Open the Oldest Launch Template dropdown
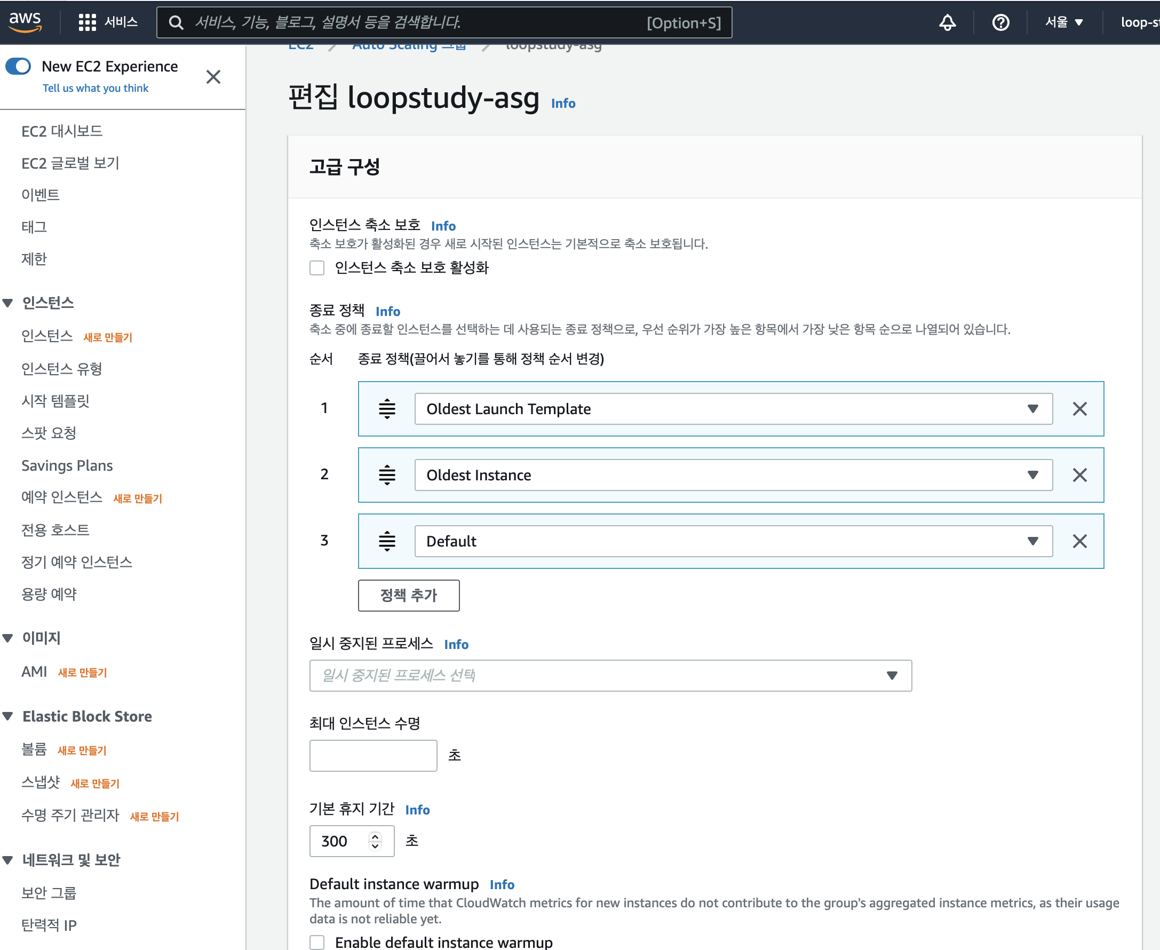 [733, 409]
